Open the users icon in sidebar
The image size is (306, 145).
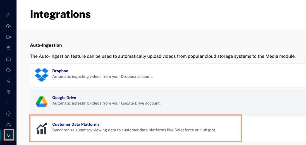pyautogui.click(x=8, y=125)
